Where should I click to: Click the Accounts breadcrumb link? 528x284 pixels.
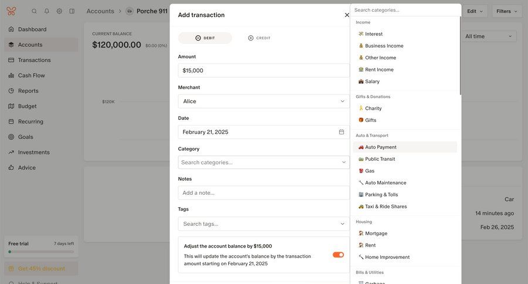point(100,11)
